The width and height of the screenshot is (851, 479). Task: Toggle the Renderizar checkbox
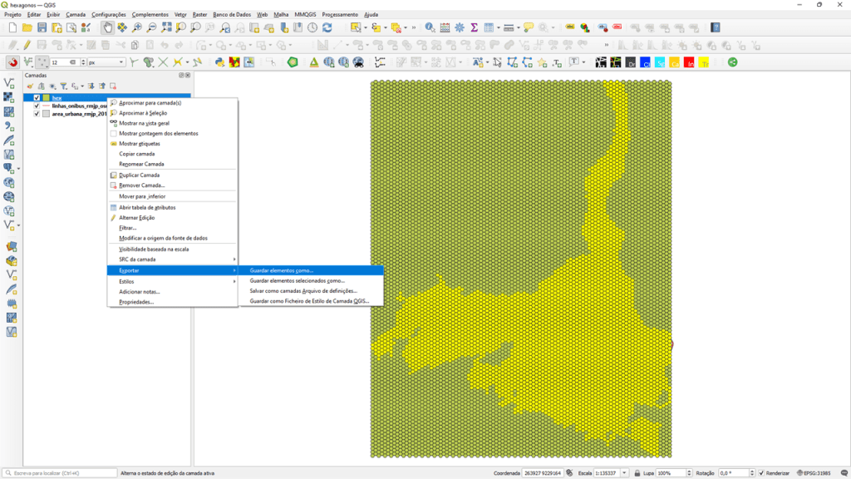pyautogui.click(x=761, y=473)
